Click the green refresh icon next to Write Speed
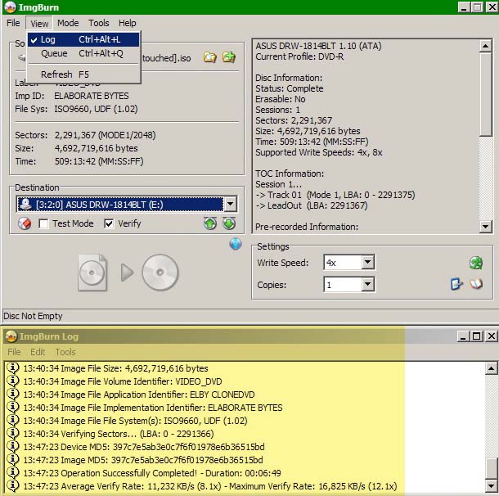This screenshot has height=496, width=499. 476,263
